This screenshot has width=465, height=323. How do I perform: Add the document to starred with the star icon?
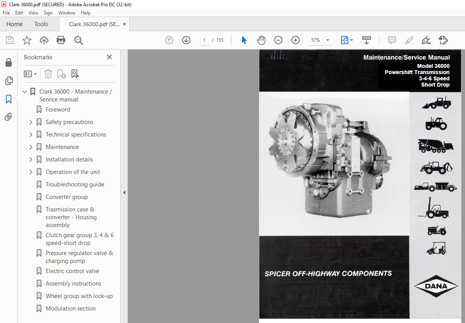pos(27,40)
